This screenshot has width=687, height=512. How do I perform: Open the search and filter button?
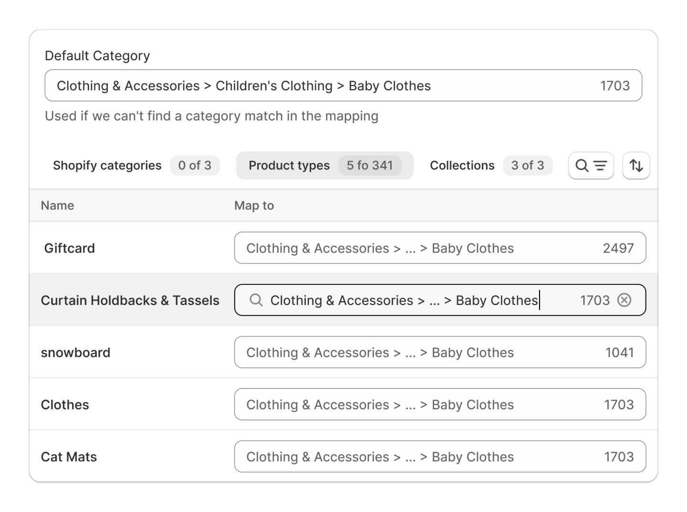coord(591,166)
